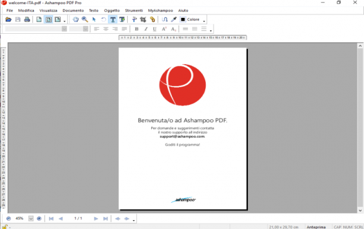Select the Text plus tool beside T
This screenshot has width=364, height=229.
coord(122,20)
